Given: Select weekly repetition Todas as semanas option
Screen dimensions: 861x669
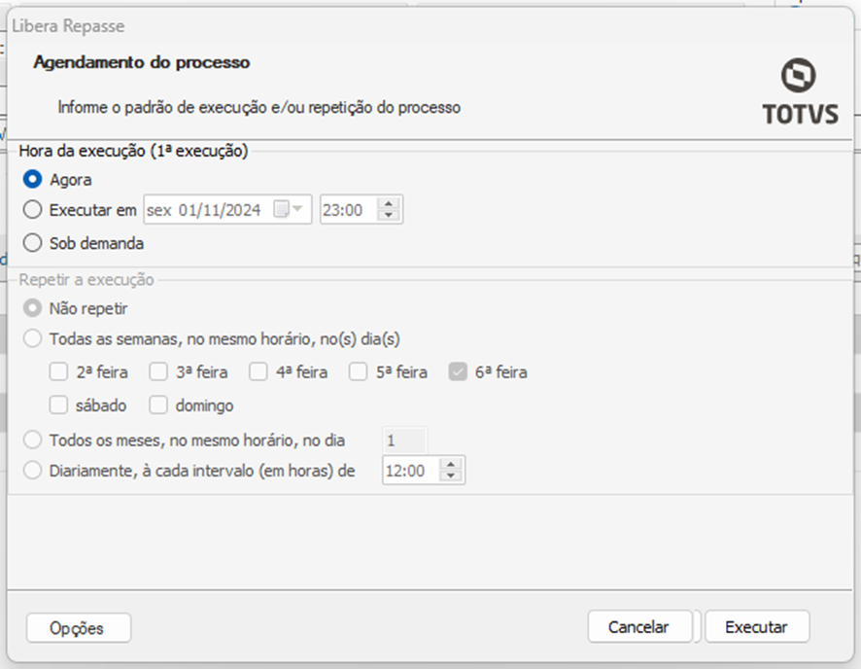Looking at the screenshot, I should [x=33, y=339].
